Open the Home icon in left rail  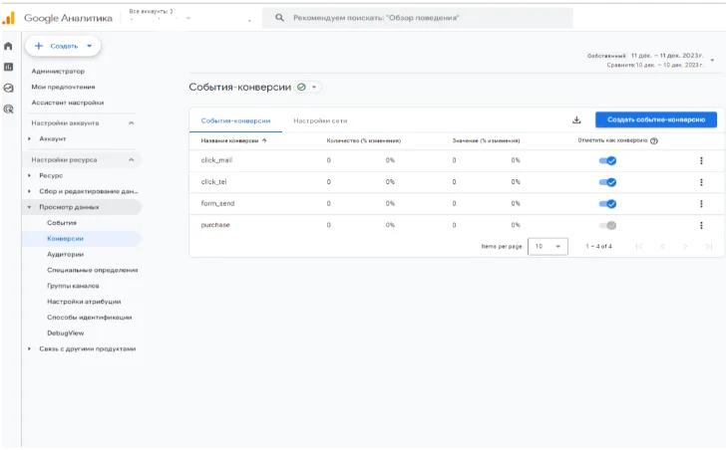8,46
